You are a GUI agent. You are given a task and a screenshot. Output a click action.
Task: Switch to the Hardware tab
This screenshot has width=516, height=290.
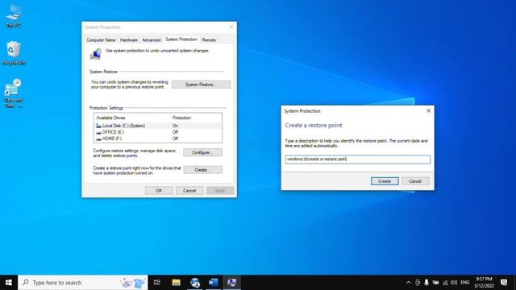[x=129, y=39]
